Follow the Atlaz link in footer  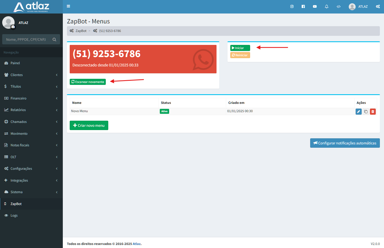136,244
